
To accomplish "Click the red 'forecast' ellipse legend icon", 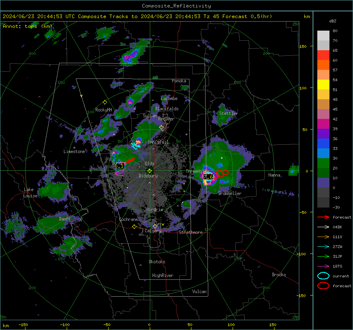I will (323, 286).
